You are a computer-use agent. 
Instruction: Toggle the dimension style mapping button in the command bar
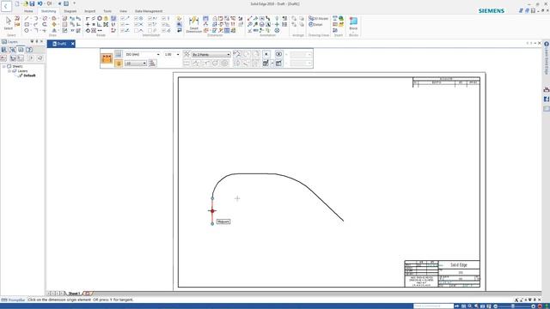tap(119, 54)
